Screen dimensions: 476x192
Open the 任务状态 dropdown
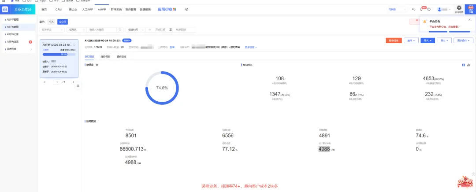point(52,30)
